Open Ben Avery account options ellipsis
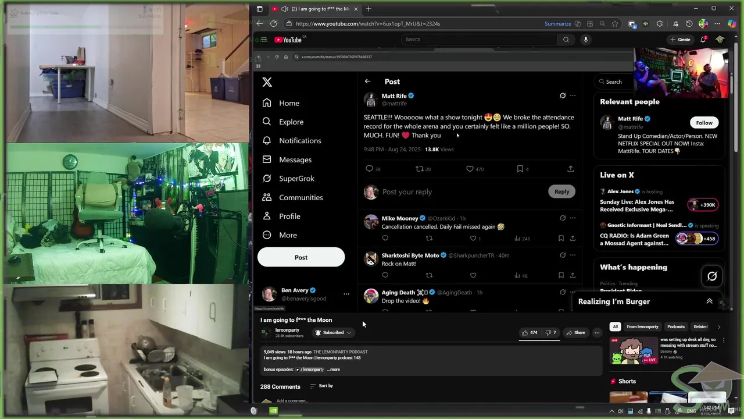The width and height of the screenshot is (744, 419). click(346, 294)
